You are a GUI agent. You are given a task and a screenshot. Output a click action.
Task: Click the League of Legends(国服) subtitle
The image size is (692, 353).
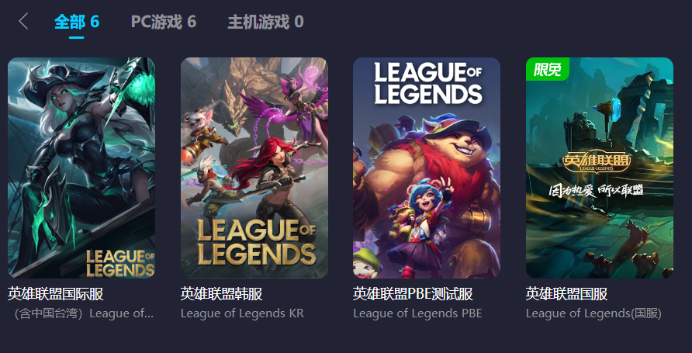tap(593, 313)
